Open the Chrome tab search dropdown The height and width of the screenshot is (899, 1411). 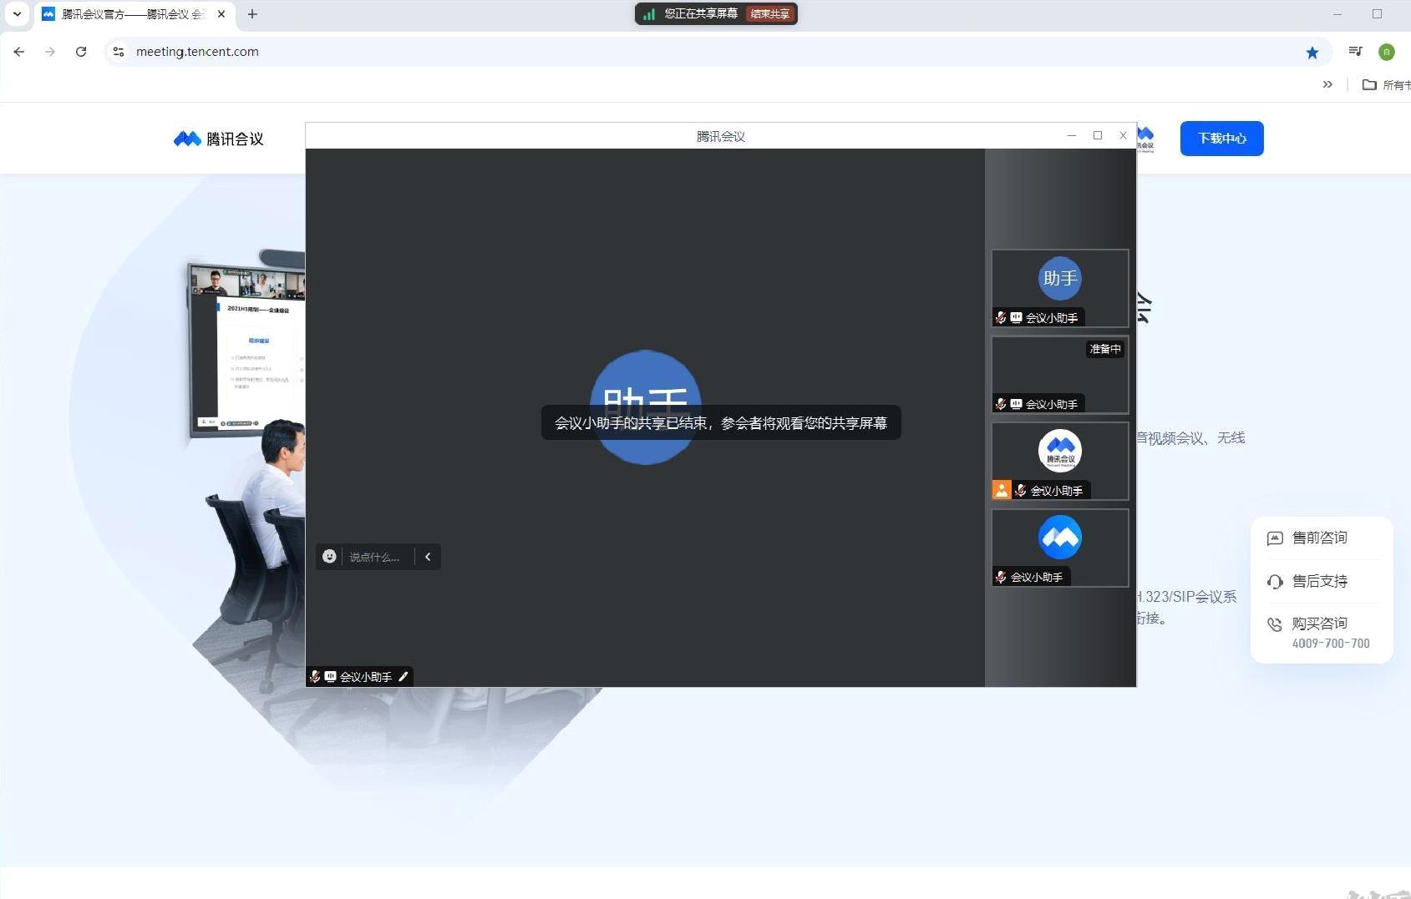pyautogui.click(x=17, y=14)
